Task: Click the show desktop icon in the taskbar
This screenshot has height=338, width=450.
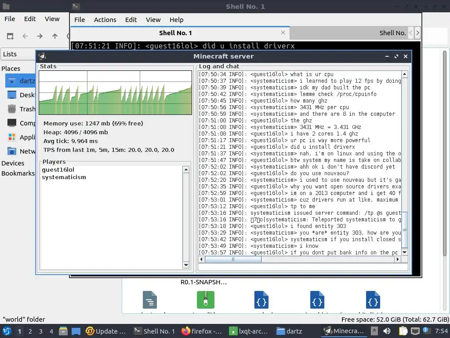Action: pyautogui.click(x=76, y=331)
